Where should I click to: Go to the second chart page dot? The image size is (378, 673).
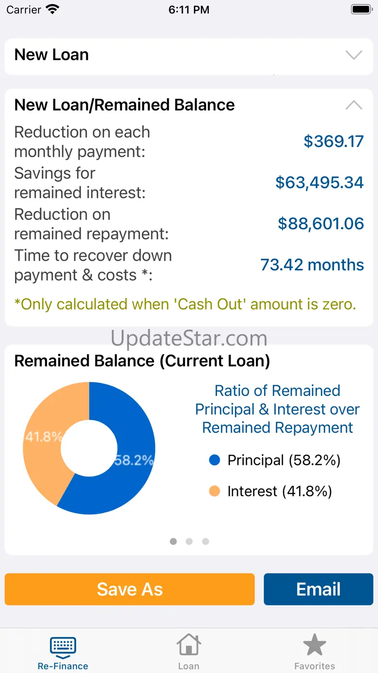[189, 542]
